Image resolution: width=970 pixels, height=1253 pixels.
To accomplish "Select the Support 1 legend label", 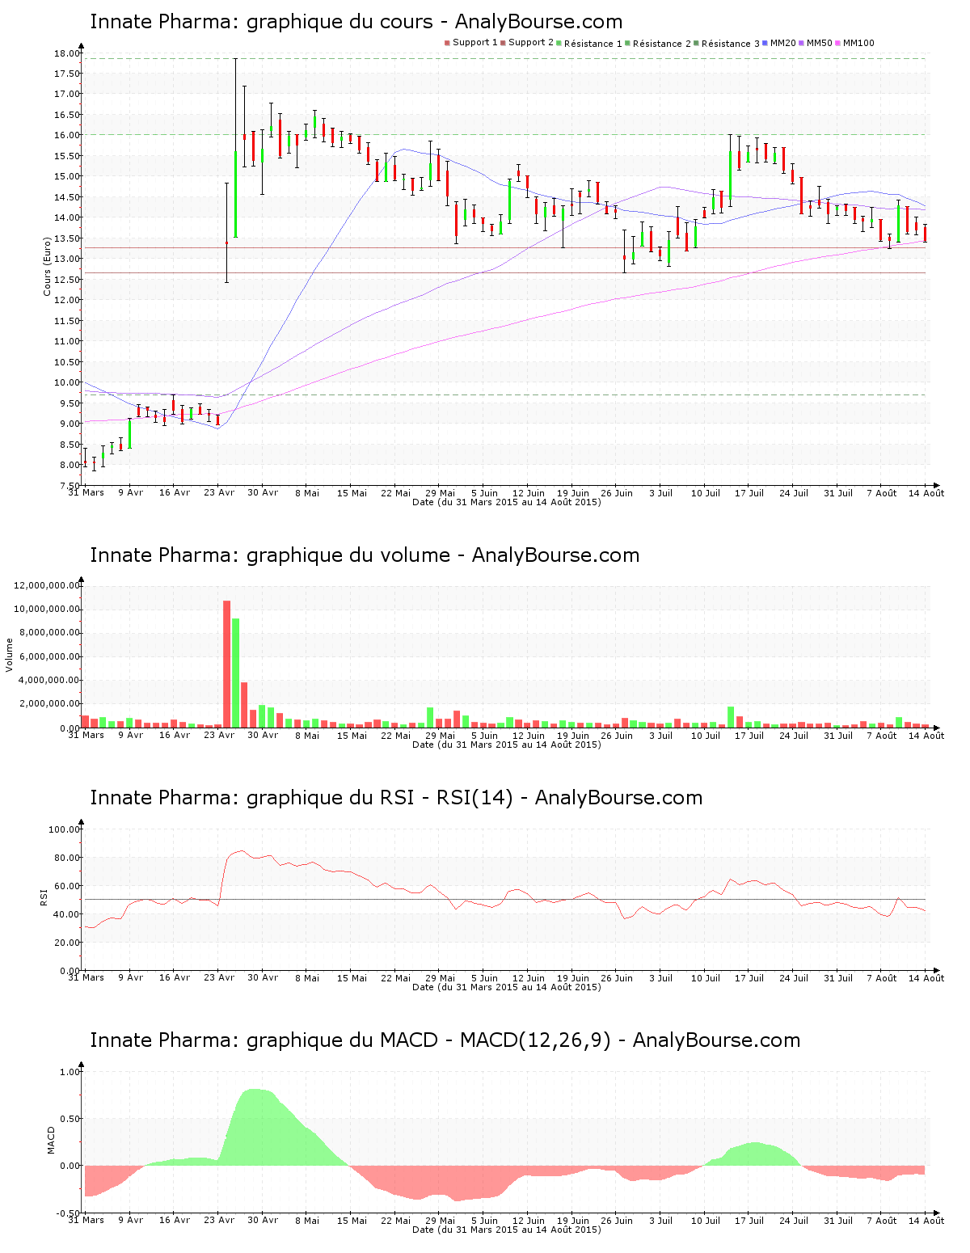I will click(475, 43).
